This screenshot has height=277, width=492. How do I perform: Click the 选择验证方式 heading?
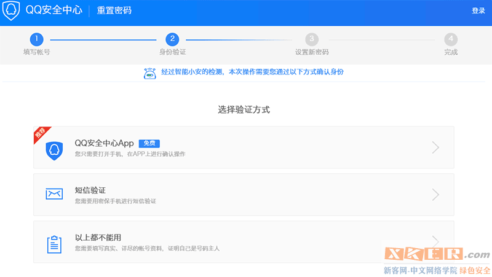click(x=244, y=109)
